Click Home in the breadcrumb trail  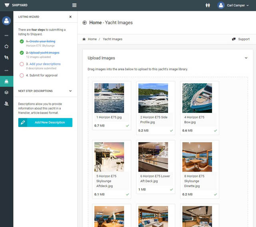click(x=92, y=39)
